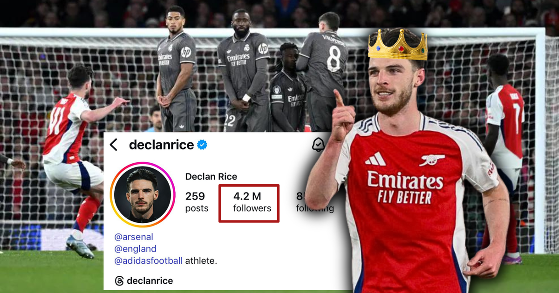Open the declanrice Threads handle

tap(150, 281)
